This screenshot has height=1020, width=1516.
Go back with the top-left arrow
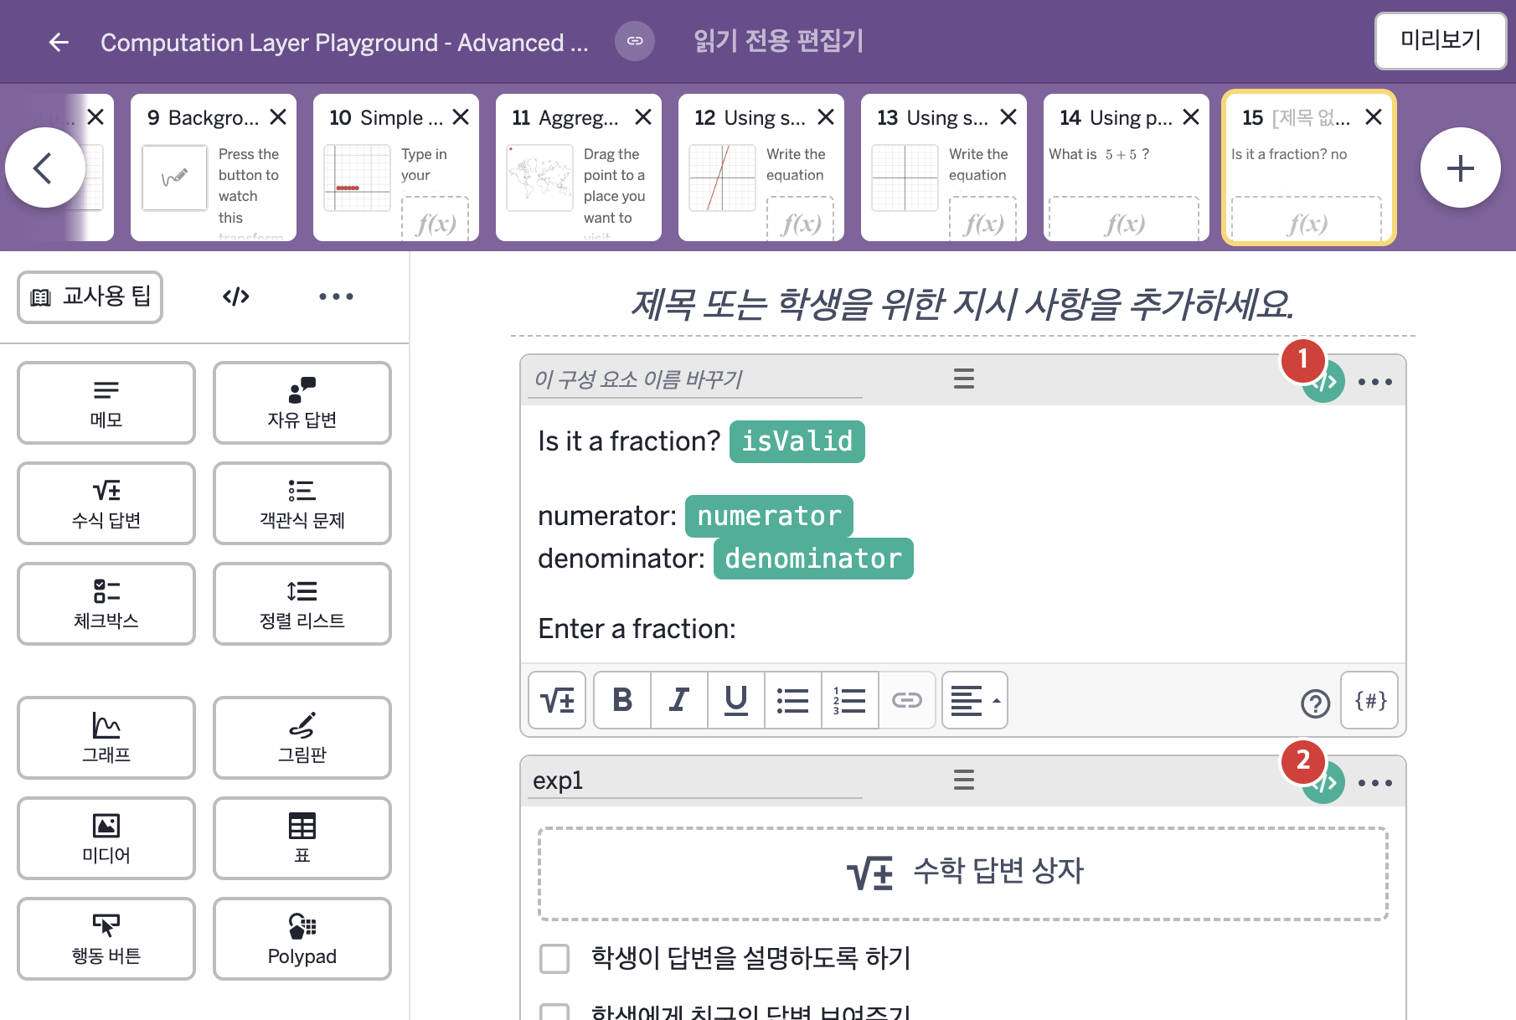coord(59,42)
